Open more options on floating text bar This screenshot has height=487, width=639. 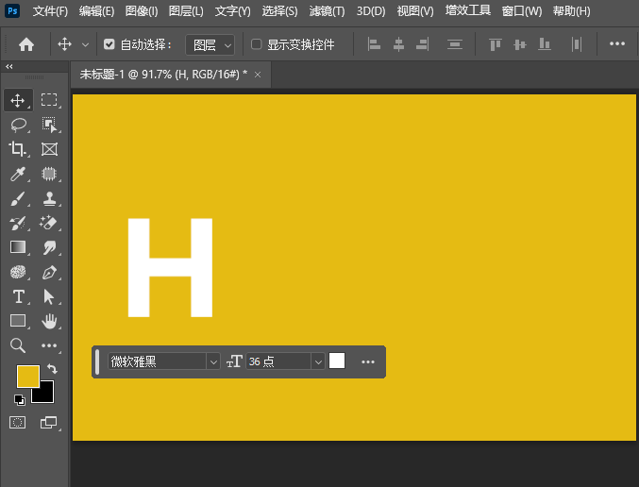tap(367, 361)
